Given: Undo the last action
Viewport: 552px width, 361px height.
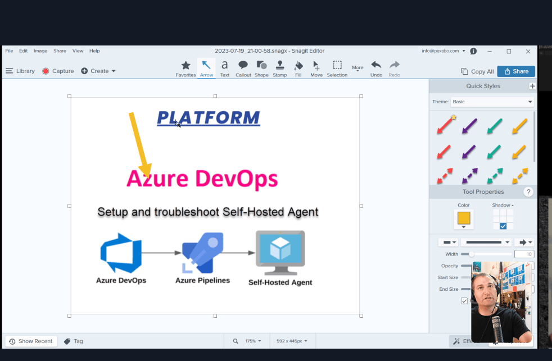Looking at the screenshot, I should [x=376, y=68].
